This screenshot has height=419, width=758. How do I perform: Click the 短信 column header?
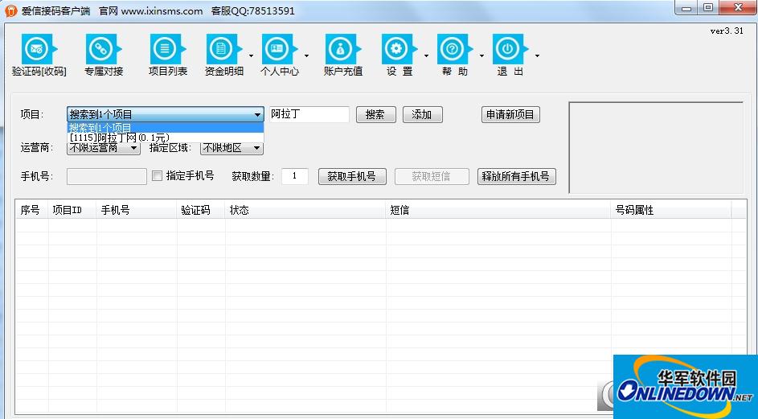coord(498,210)
